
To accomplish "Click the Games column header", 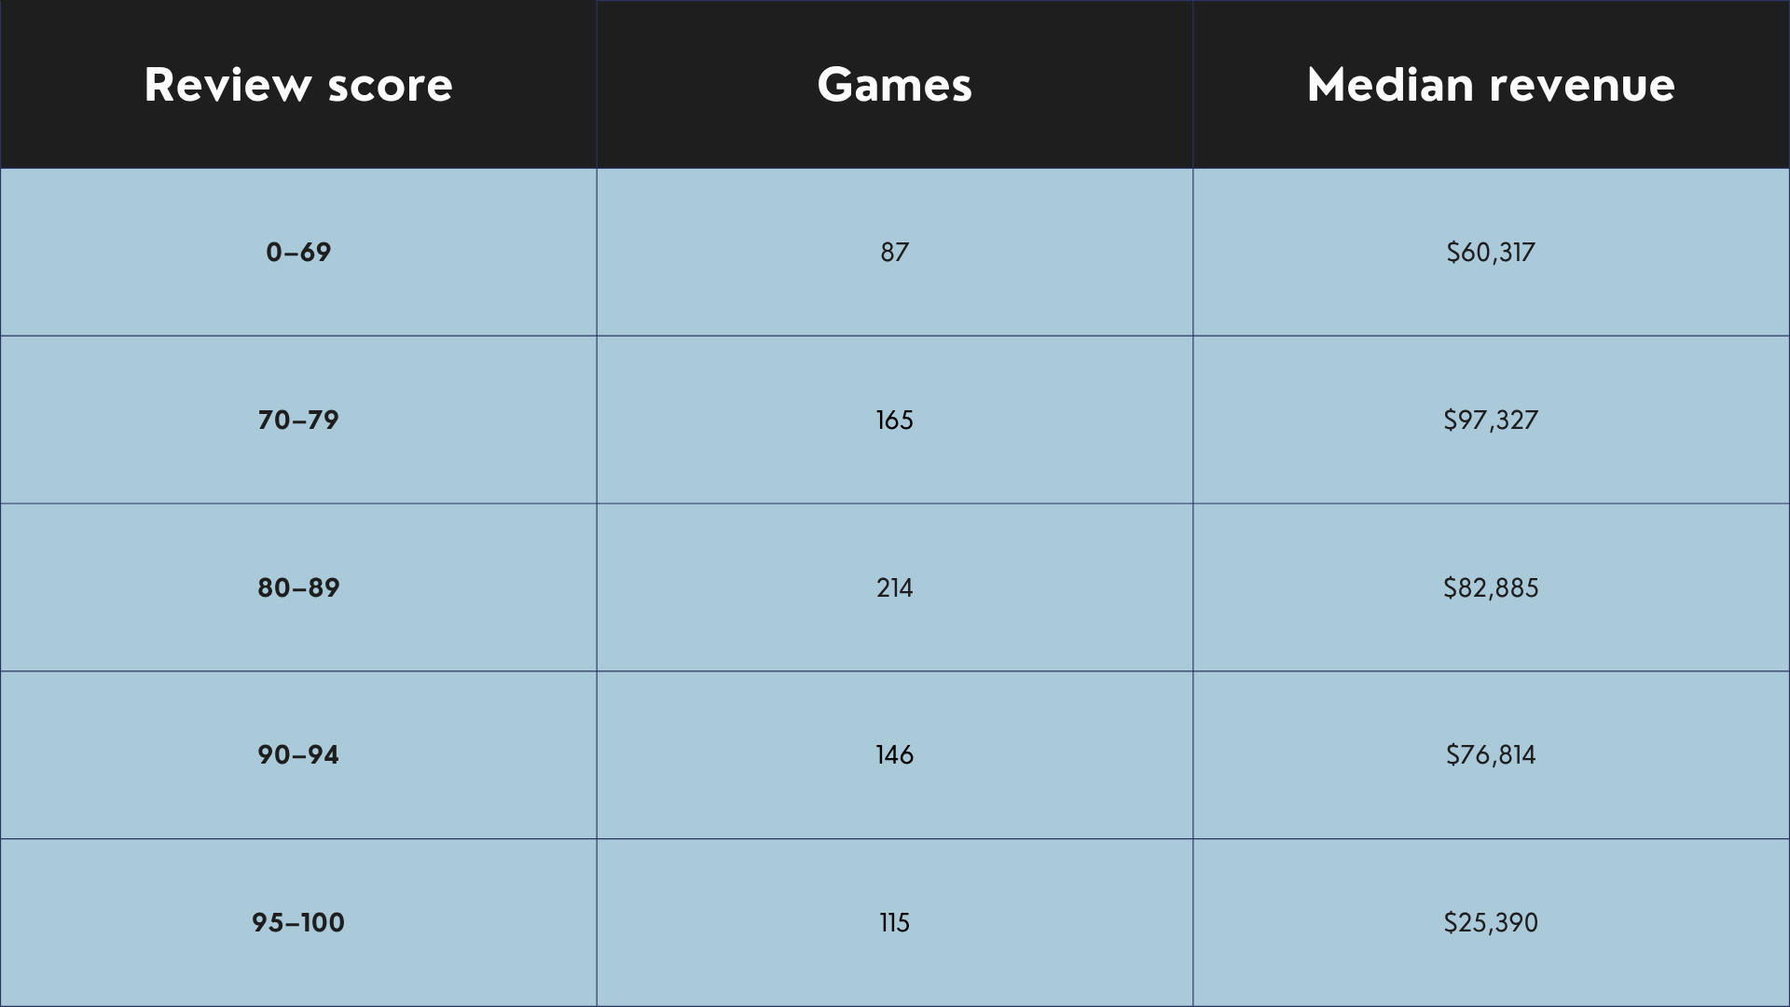I will (895, 84).
